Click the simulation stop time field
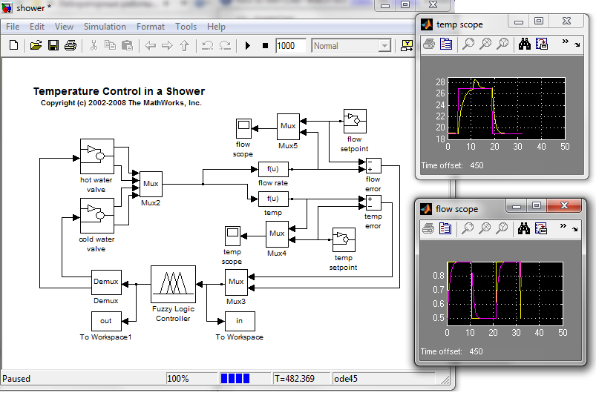The image size is (596, 404). [291, 46]
